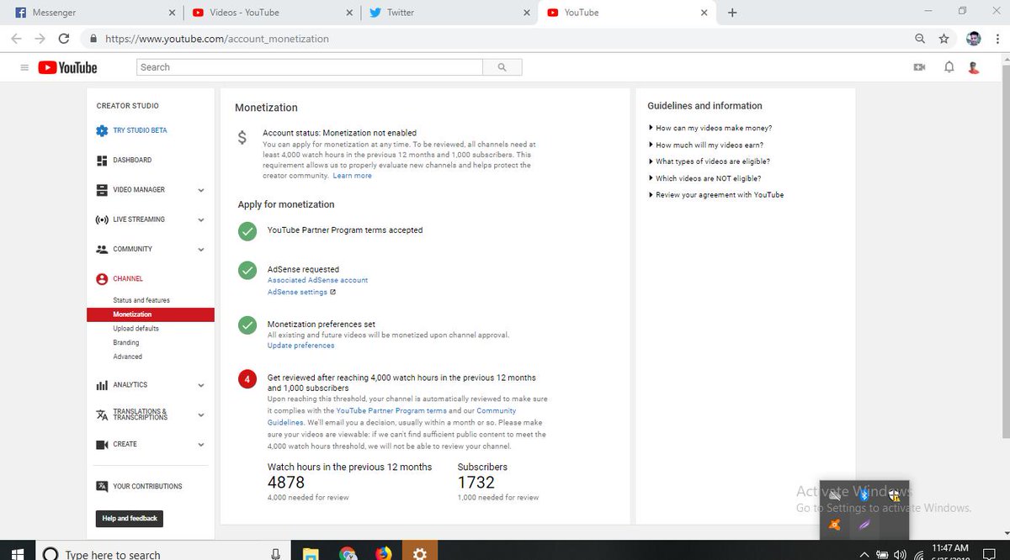1010x560 pixels.
Task: Expand 'Review your agreement with YouTube'
Action: point(716,194)
